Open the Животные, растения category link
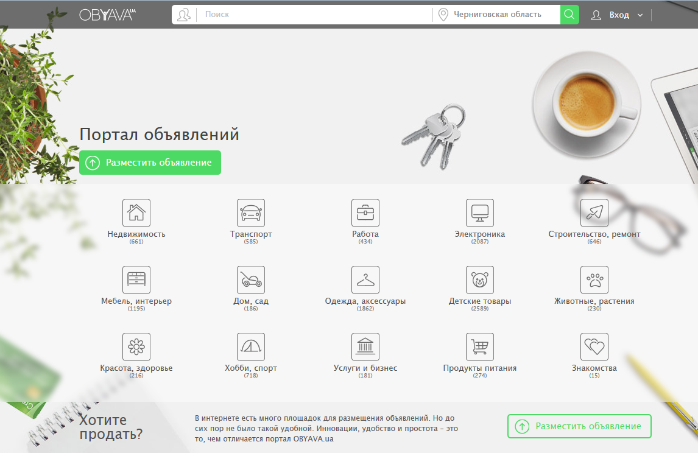 594,301
